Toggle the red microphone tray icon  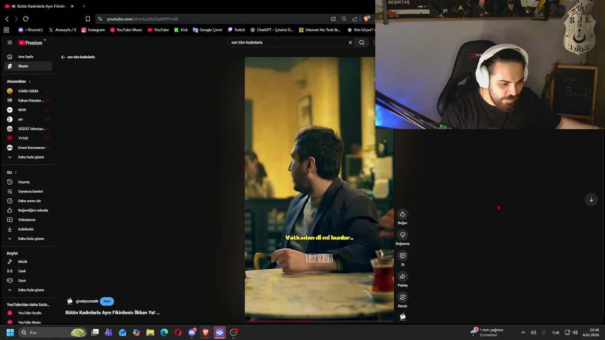click(544, 332)
